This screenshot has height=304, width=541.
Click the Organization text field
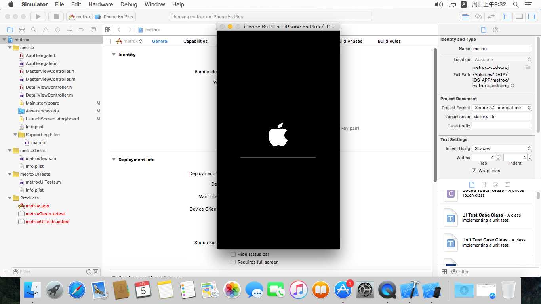(502, 117)
